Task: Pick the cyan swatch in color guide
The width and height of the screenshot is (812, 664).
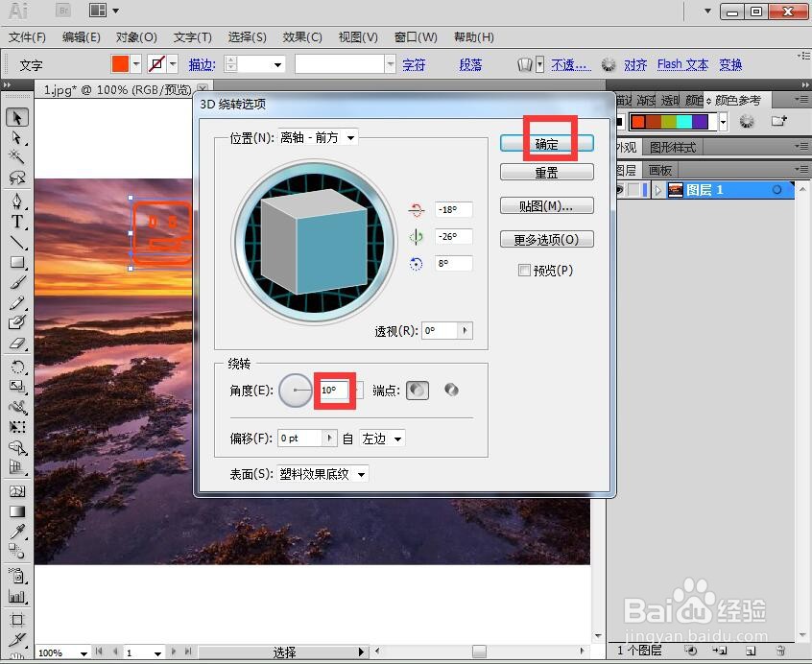Action: (684, 122)
